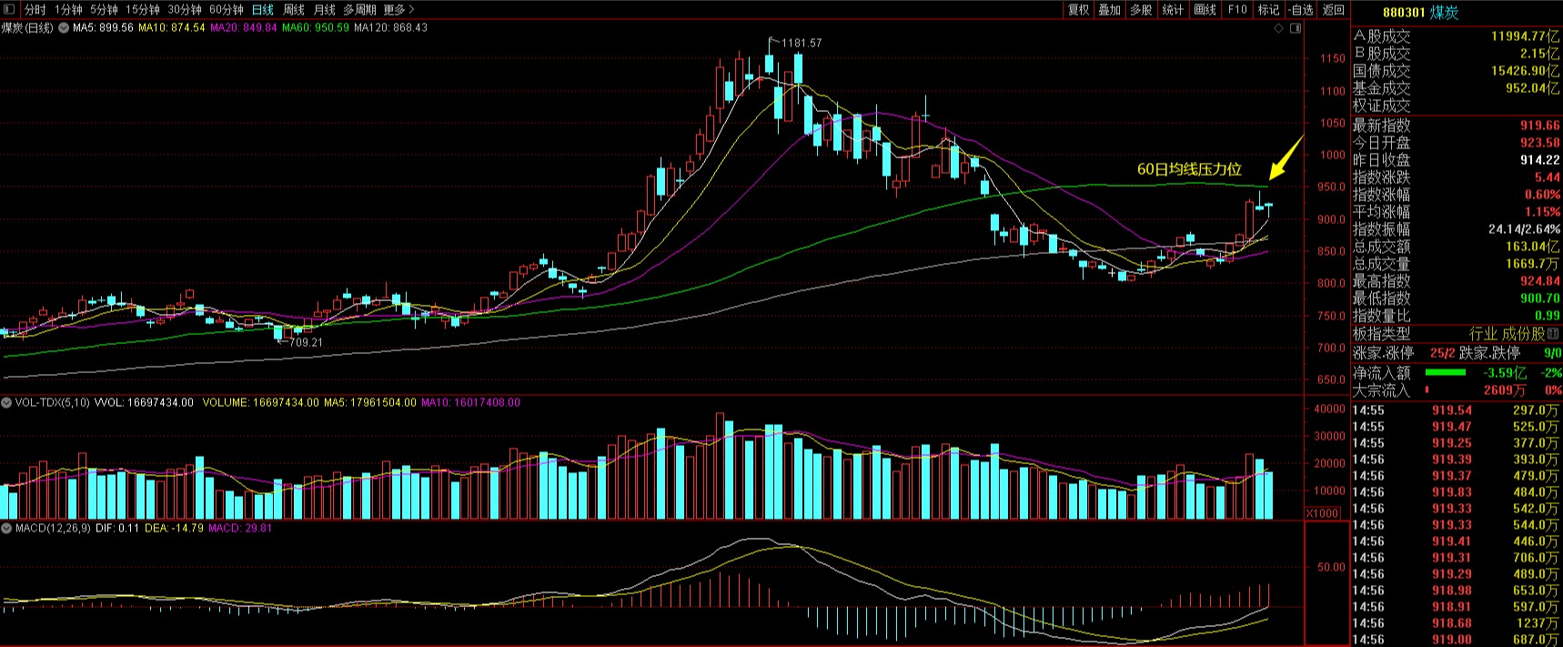Select the 5分钟 period tab
Image resolution: width=1563 pixels, height=647 pixels.
104,10
